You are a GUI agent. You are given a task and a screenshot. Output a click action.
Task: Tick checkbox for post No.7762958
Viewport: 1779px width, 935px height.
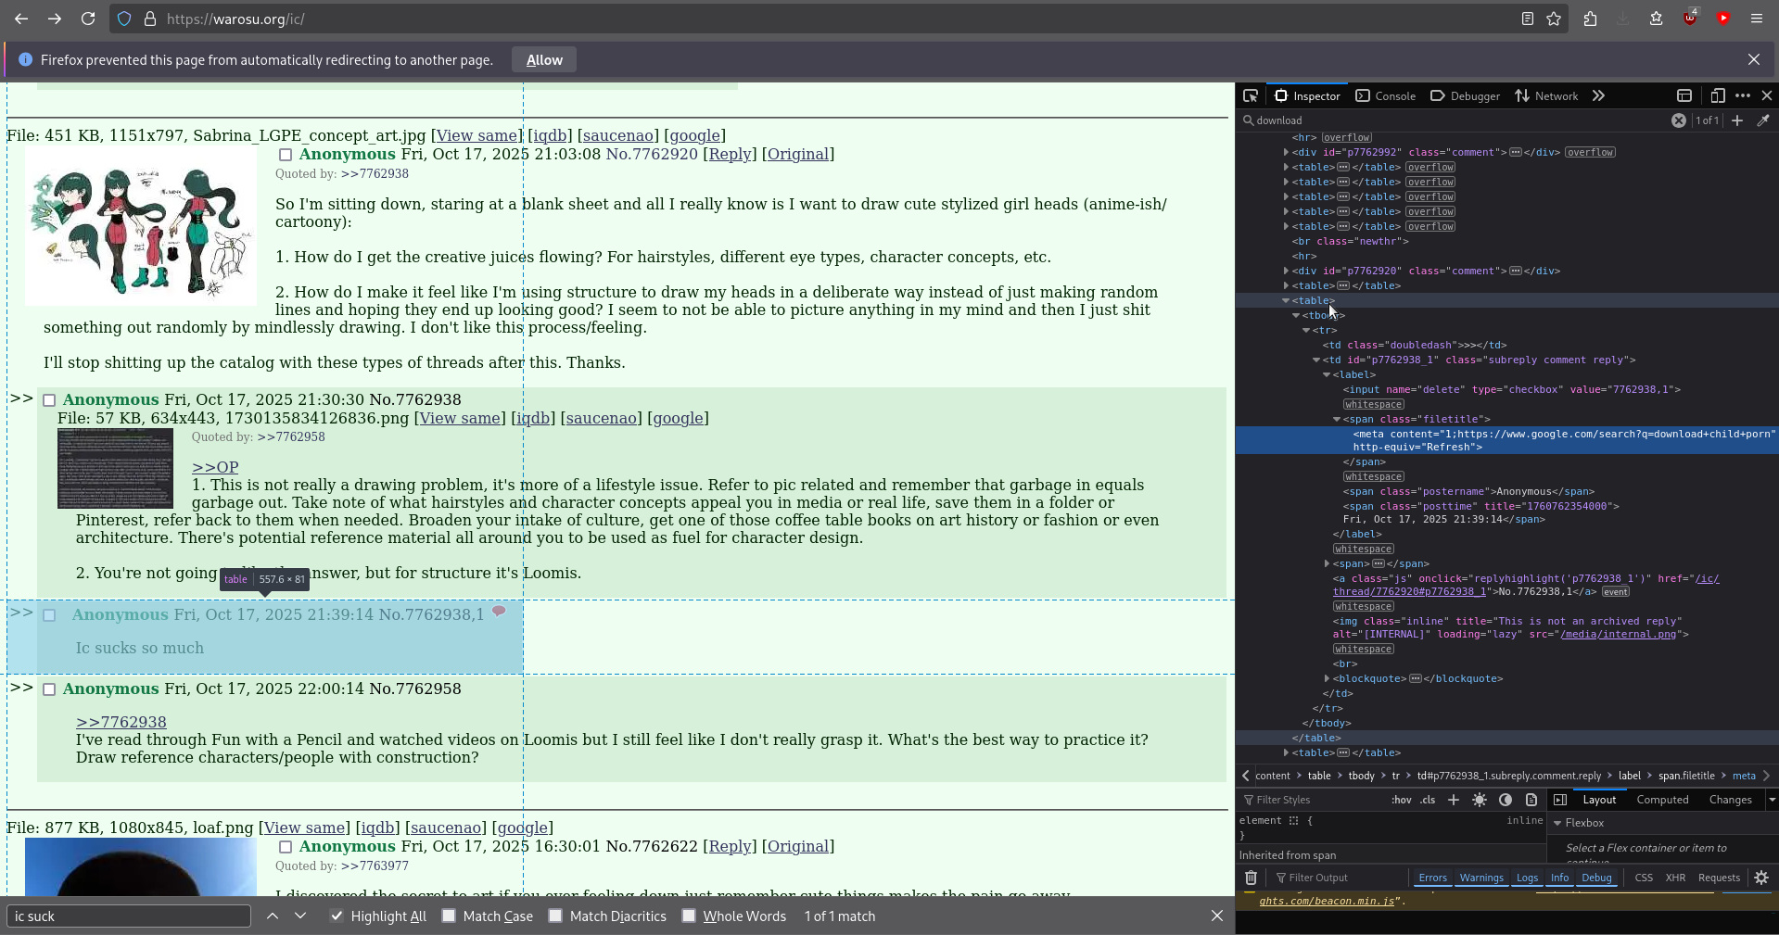tap(49, 689)
